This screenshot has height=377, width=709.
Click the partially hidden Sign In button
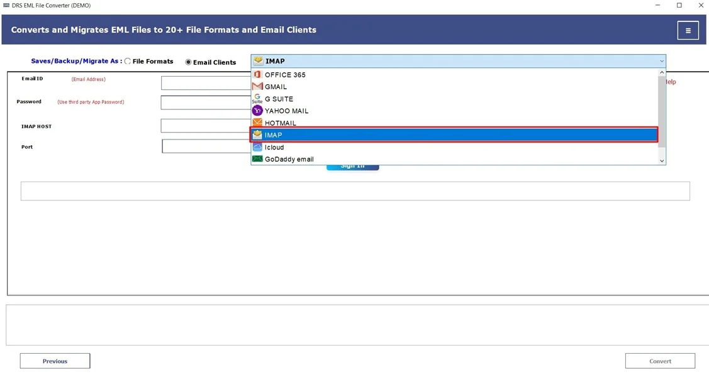(x=353, y=167)
